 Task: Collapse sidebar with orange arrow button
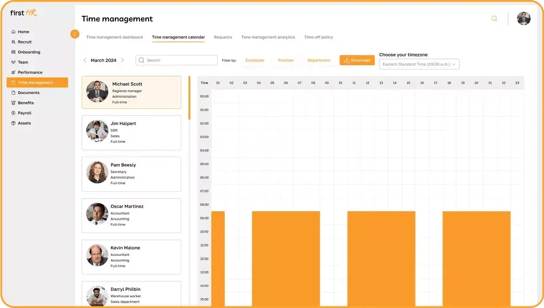click(75, 34)
